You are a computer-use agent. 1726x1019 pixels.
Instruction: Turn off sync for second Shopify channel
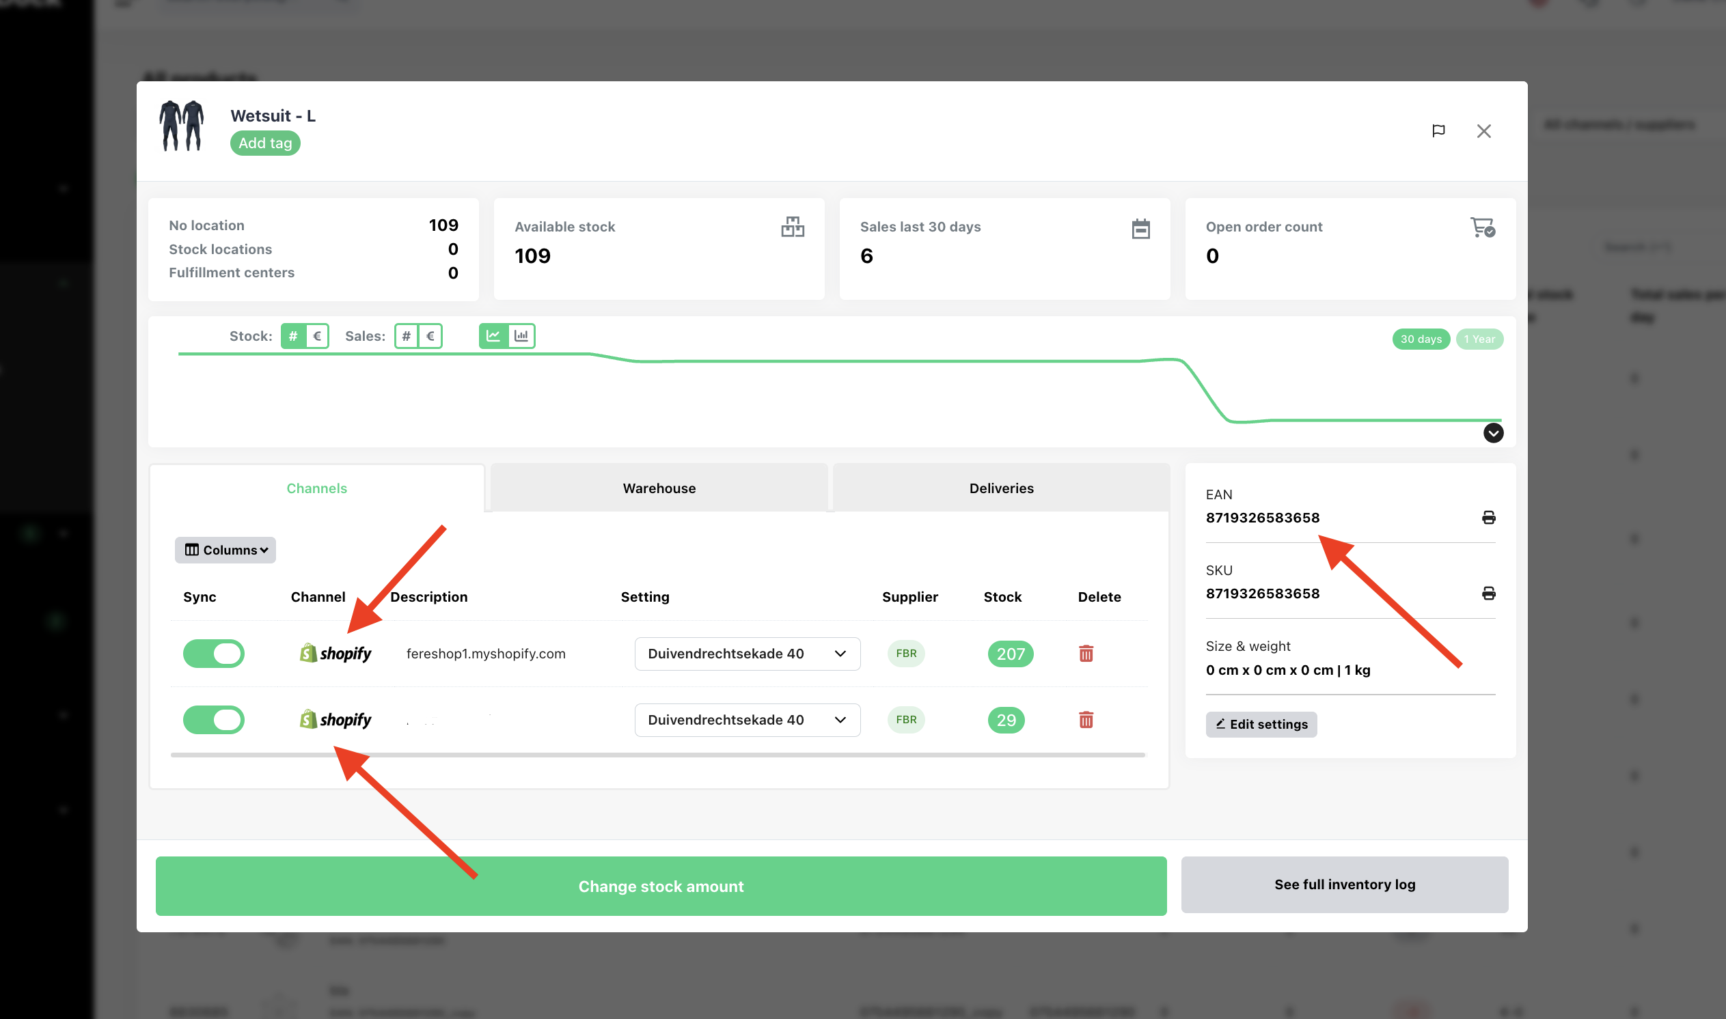(214, 720)
